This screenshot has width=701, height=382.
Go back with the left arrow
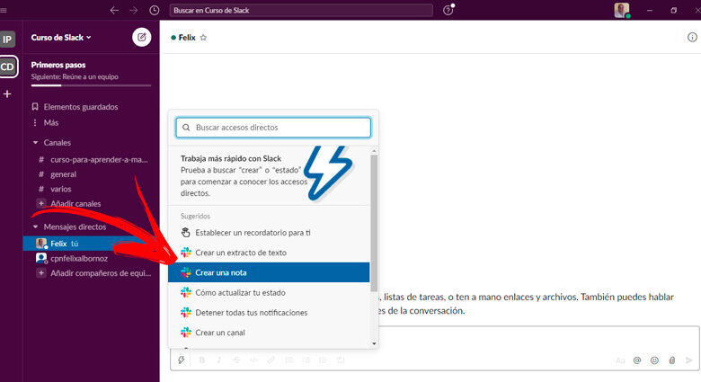click(114, 10)
